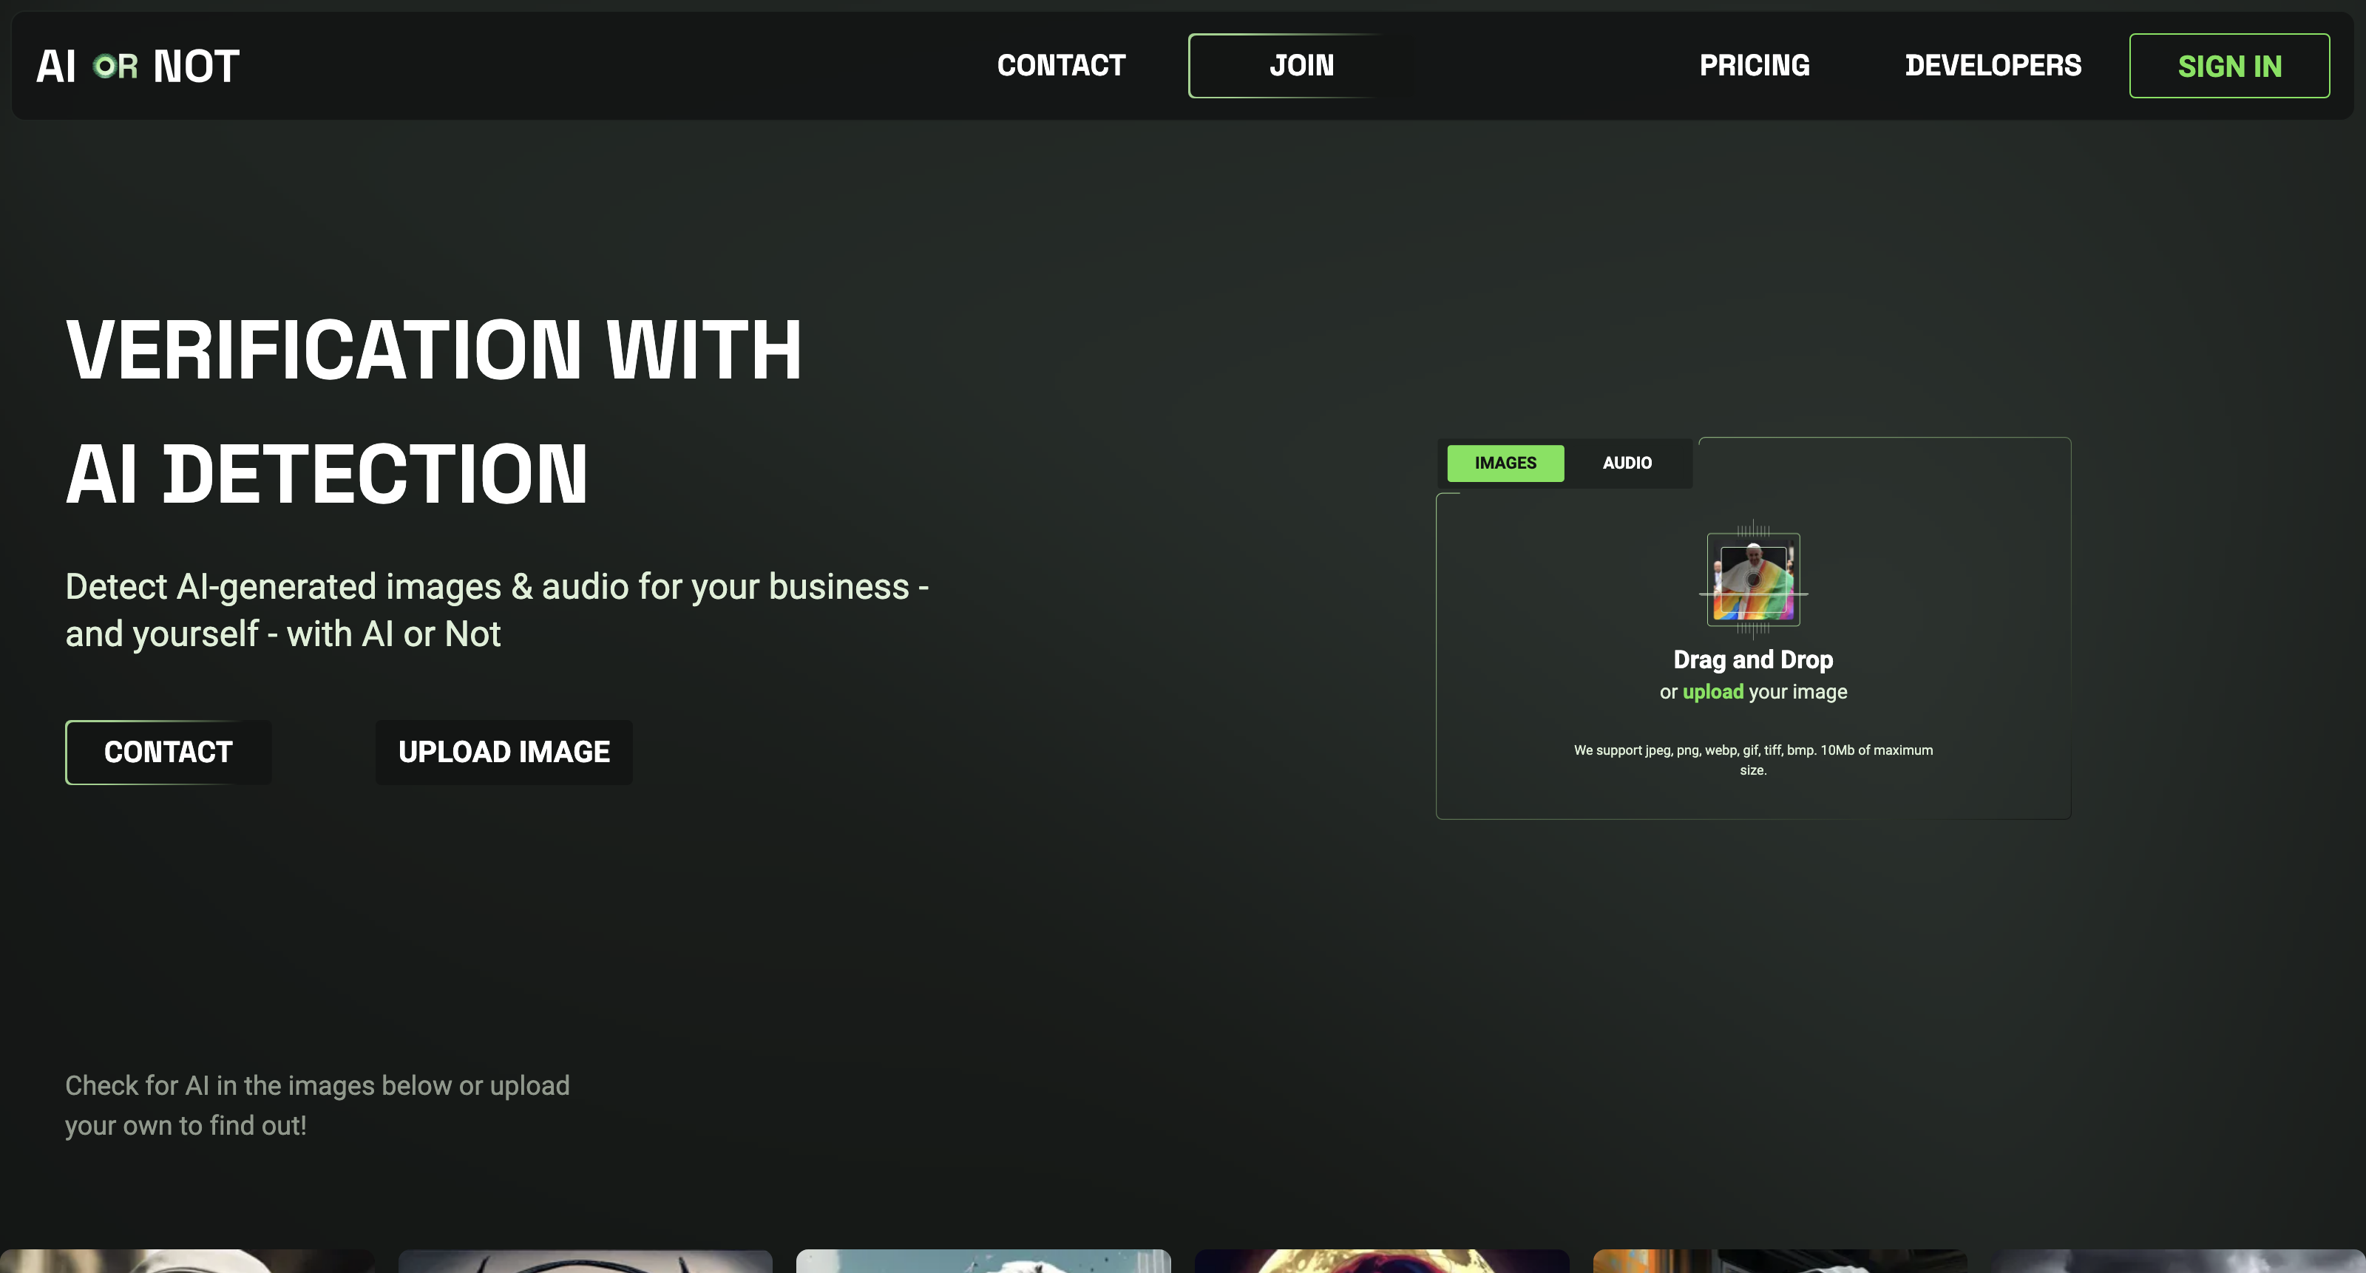Switch to the Images tab

[x=1505, y=463]
